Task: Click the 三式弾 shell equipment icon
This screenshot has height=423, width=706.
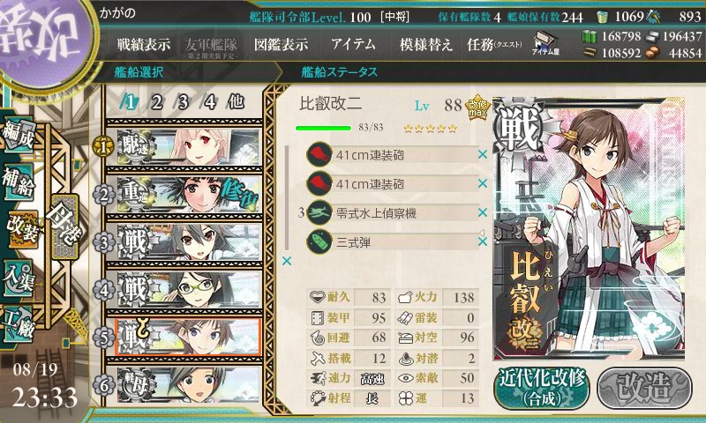Action: [x=319, y=241]
